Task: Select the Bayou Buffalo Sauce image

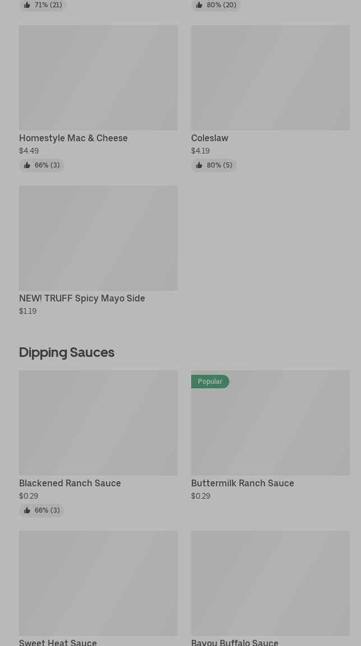Action: click(270, 583)
